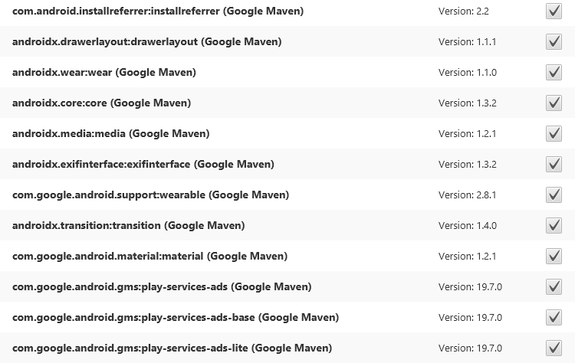Uncheck the support:wearable package checkbox
Image resolution: width=575 pixels, height=363 pixels.
[x=554, y=195]
